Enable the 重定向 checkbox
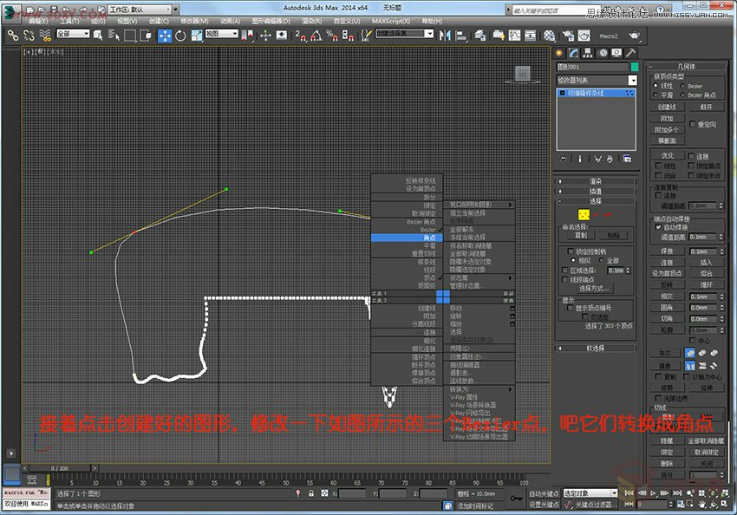 pyautogui.click(x=693, y=124)
